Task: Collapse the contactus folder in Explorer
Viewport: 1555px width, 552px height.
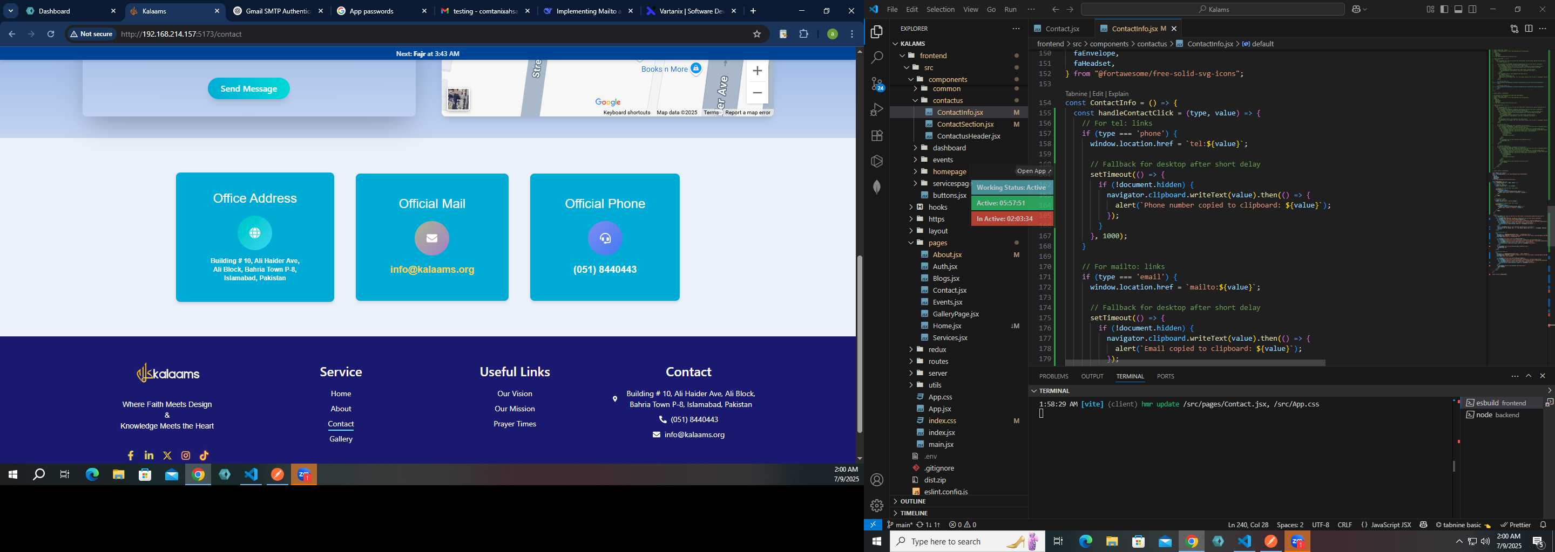Action: (x=915, y=101)
